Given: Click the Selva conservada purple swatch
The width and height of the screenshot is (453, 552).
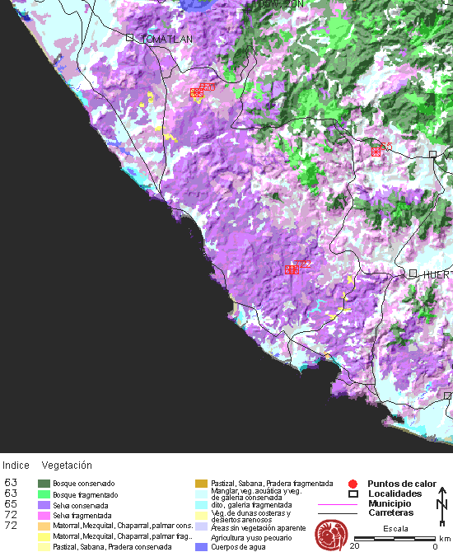Looking at the screenshot, I should [44, 505].
